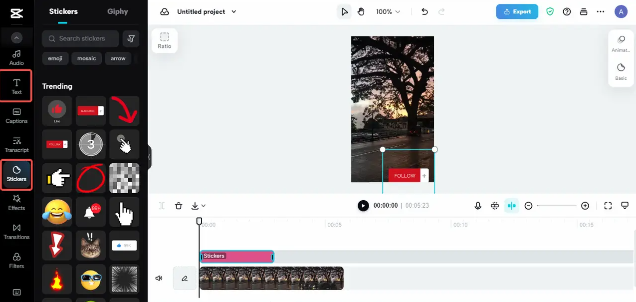Image resolution: width=636 pixels, height=302 pixels.
Task: Add the pixel pointing hand sticker
Action: click(57, 178)
